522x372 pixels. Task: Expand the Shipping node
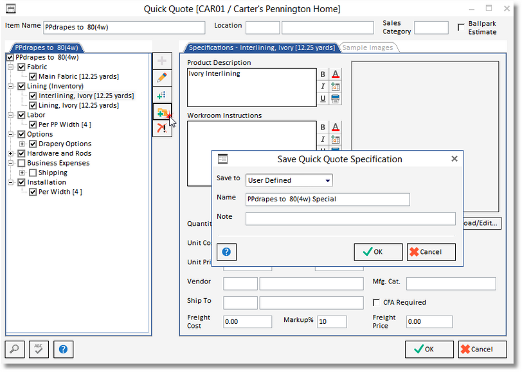pos(22,173)
